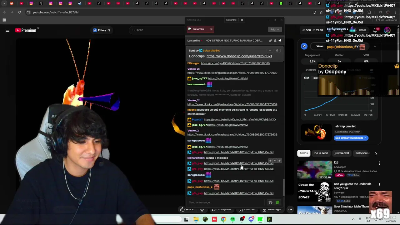Unpin the LuisarditoBot pinned message
This screenshot has width=400, height=225.
pyautogui.click(x=277, y=50)
